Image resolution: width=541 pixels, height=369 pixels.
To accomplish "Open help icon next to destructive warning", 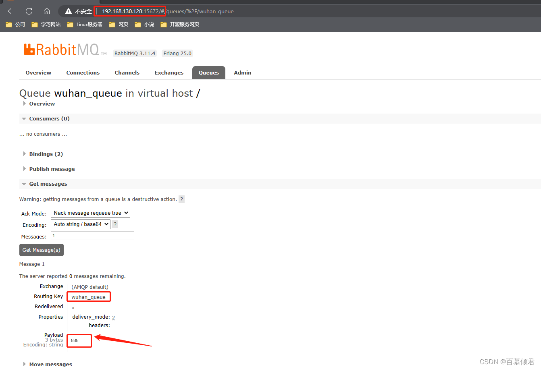I will pyautogui.click(x=182, y=199).
